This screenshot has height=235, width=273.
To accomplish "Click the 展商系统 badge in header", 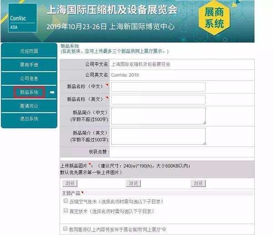I will point(246,19).
